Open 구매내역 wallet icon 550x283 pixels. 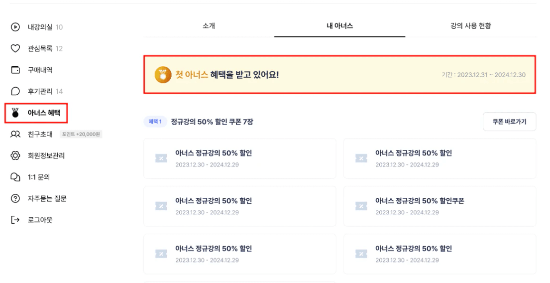[15, 70]
